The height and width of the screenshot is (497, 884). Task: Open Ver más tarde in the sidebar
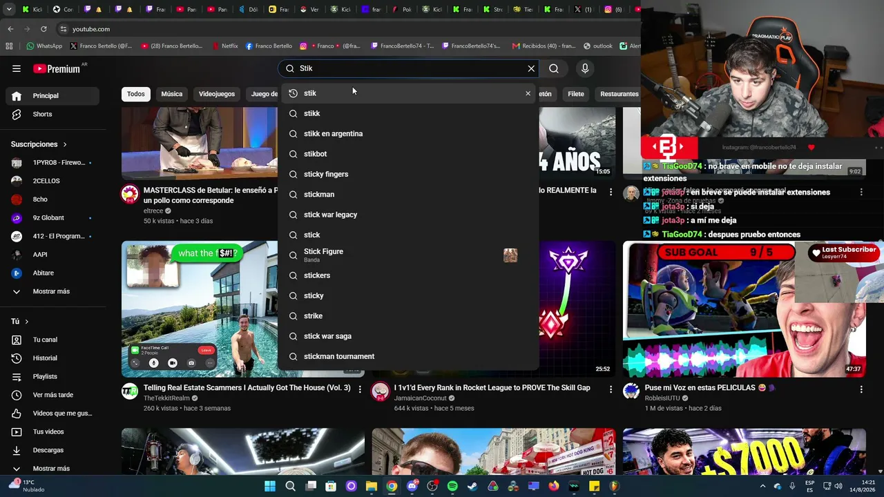click(54, 395)
